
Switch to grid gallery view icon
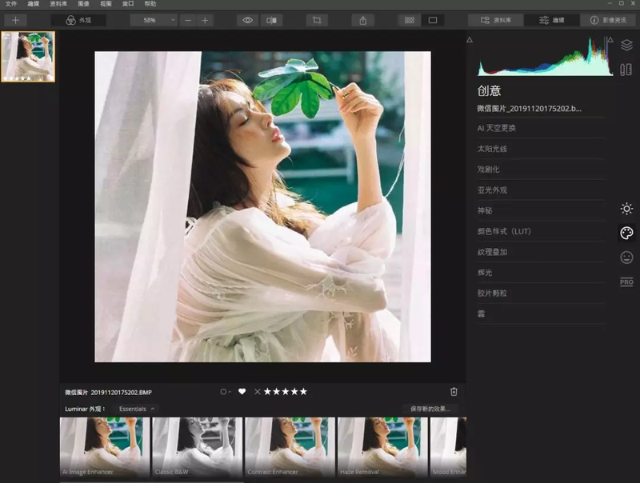click(x=408, y=20)
